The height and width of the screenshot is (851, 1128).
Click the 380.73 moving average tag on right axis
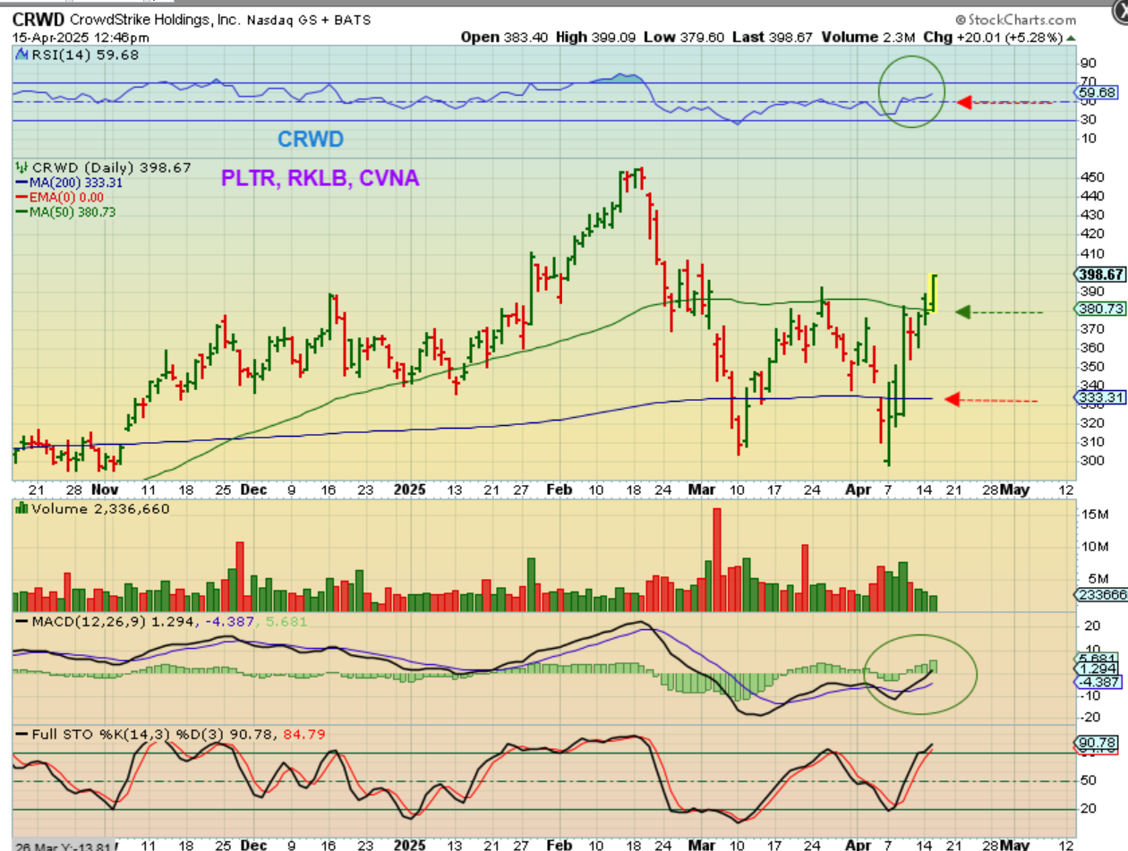1100,308
